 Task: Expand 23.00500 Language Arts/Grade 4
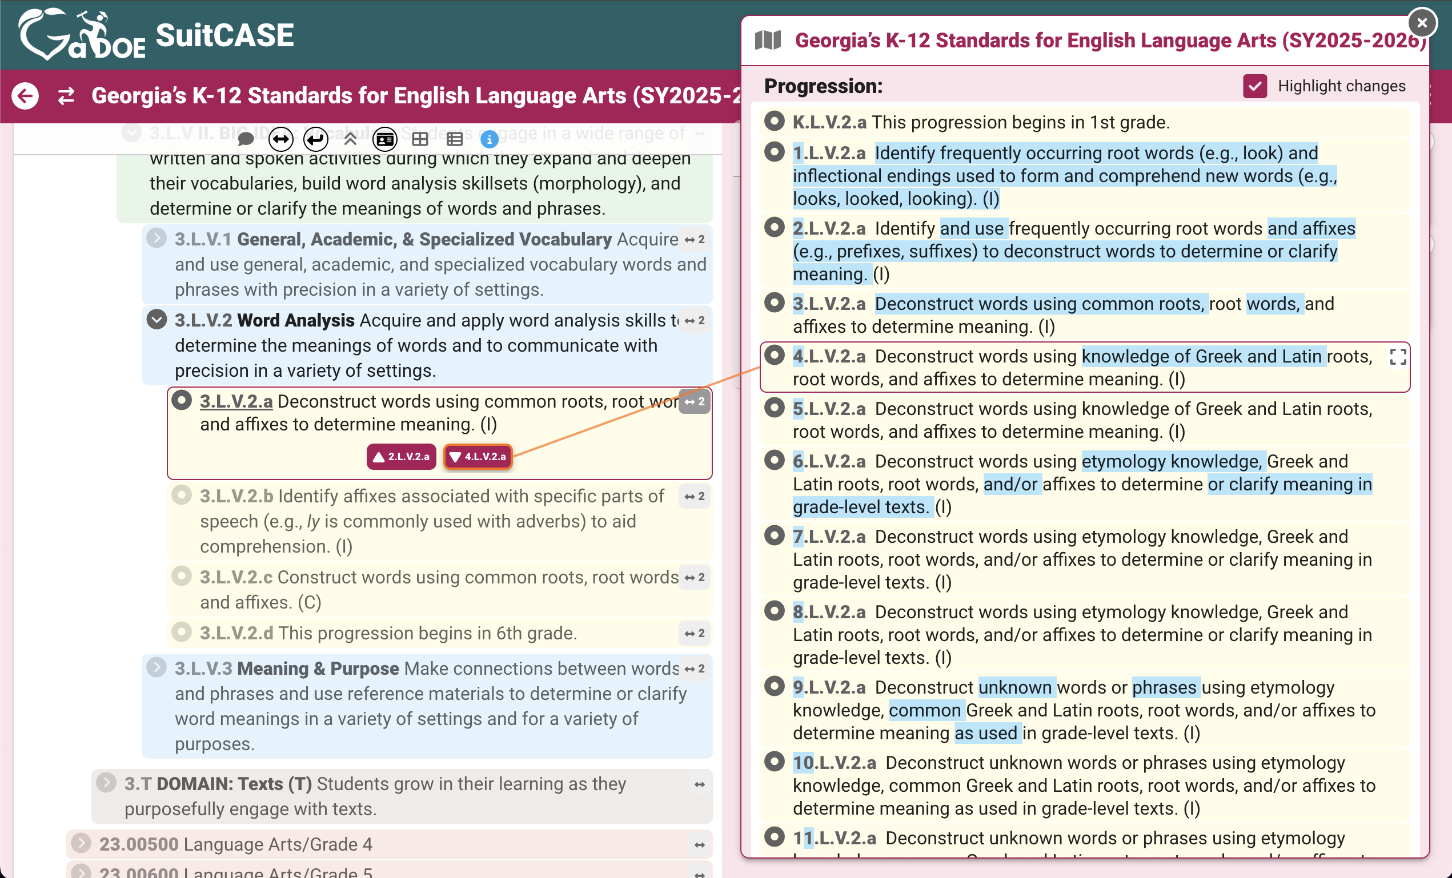[x=81, y=844]
